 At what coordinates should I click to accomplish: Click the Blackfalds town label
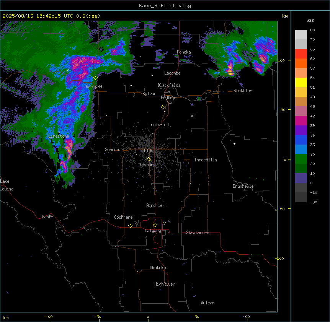(169, 85)
